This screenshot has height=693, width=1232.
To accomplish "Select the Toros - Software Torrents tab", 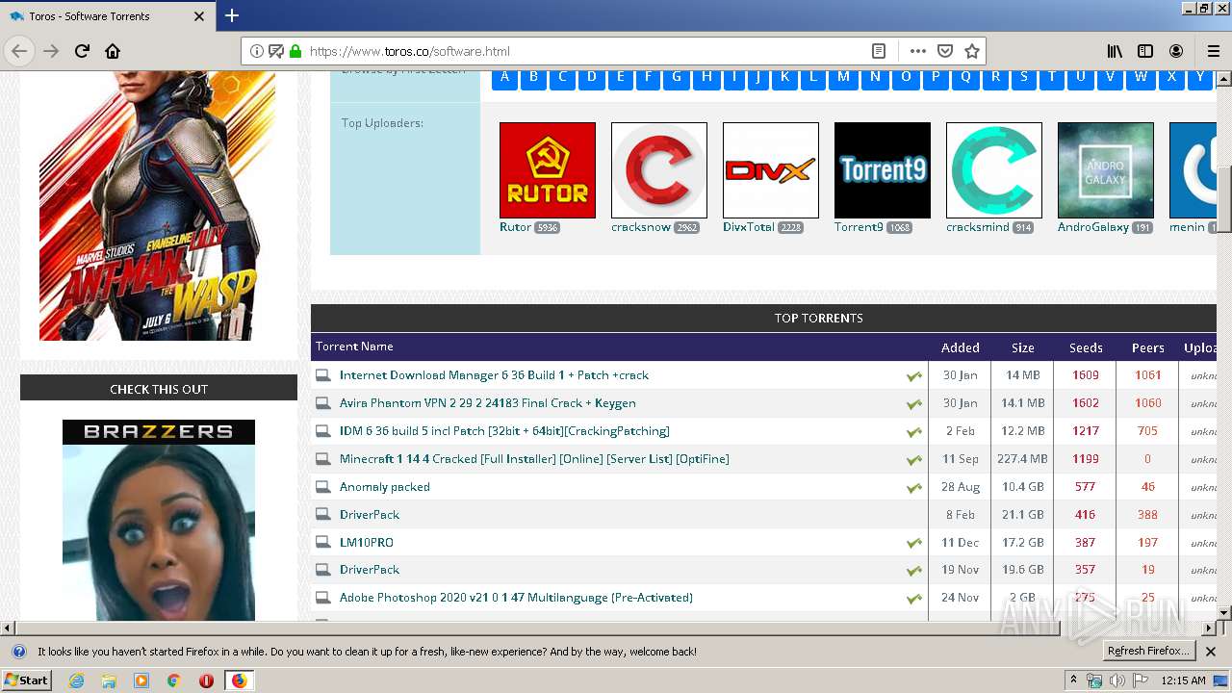I will click(x=107, y=16).
